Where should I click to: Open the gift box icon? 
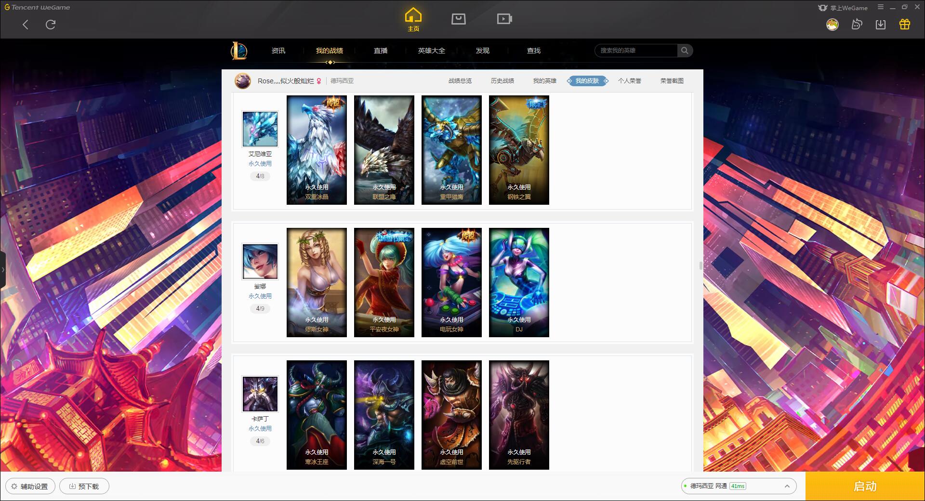904,25
